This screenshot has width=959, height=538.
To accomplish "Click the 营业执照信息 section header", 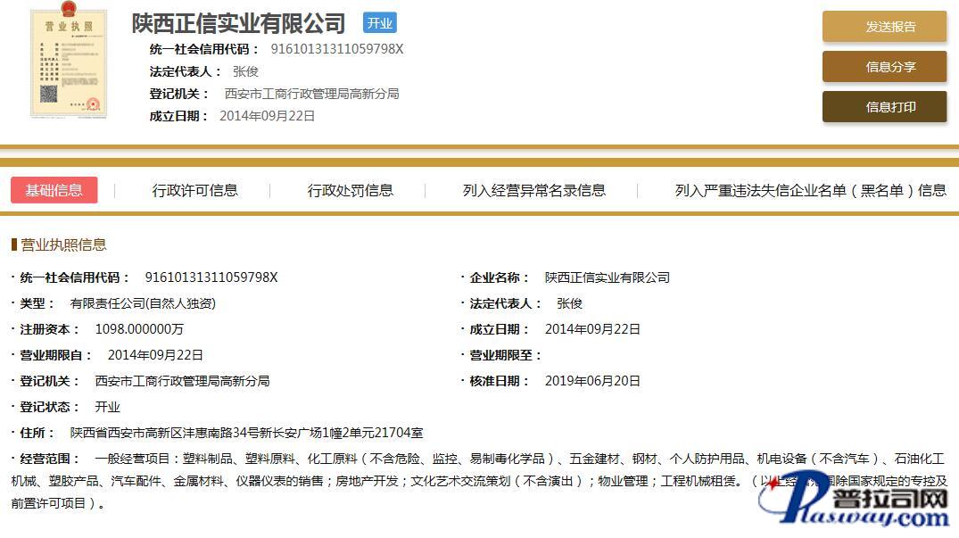I will click(x=63, y=244).
